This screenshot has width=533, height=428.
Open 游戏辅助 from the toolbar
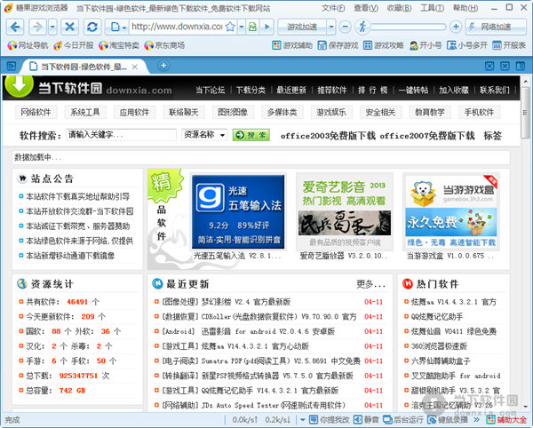(292, 45)
